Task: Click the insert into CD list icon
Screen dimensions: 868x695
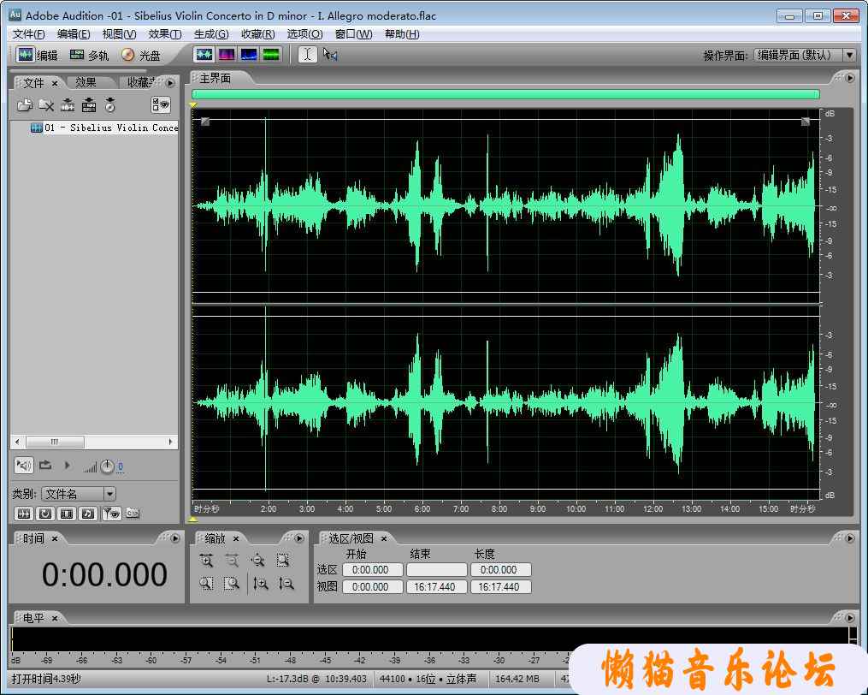Action: 110,104
